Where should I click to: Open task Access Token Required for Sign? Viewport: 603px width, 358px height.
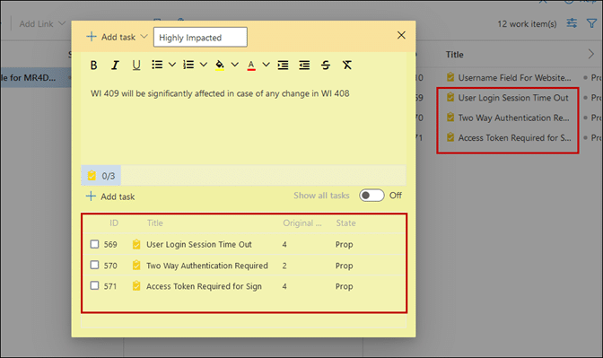click(x=204, y=286)
